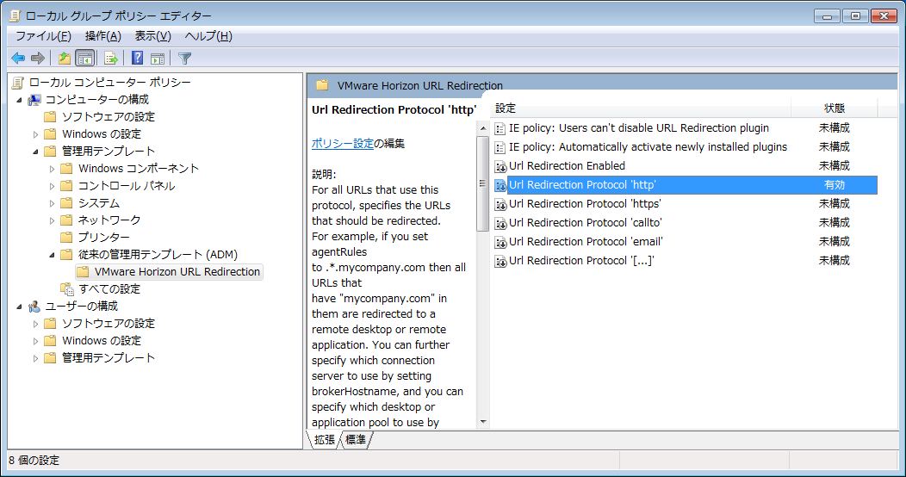Select Url Redirection Protocol '[...]' setting row

686,260
